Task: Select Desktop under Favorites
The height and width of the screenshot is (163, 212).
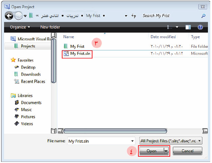Action: pos(28,67)
